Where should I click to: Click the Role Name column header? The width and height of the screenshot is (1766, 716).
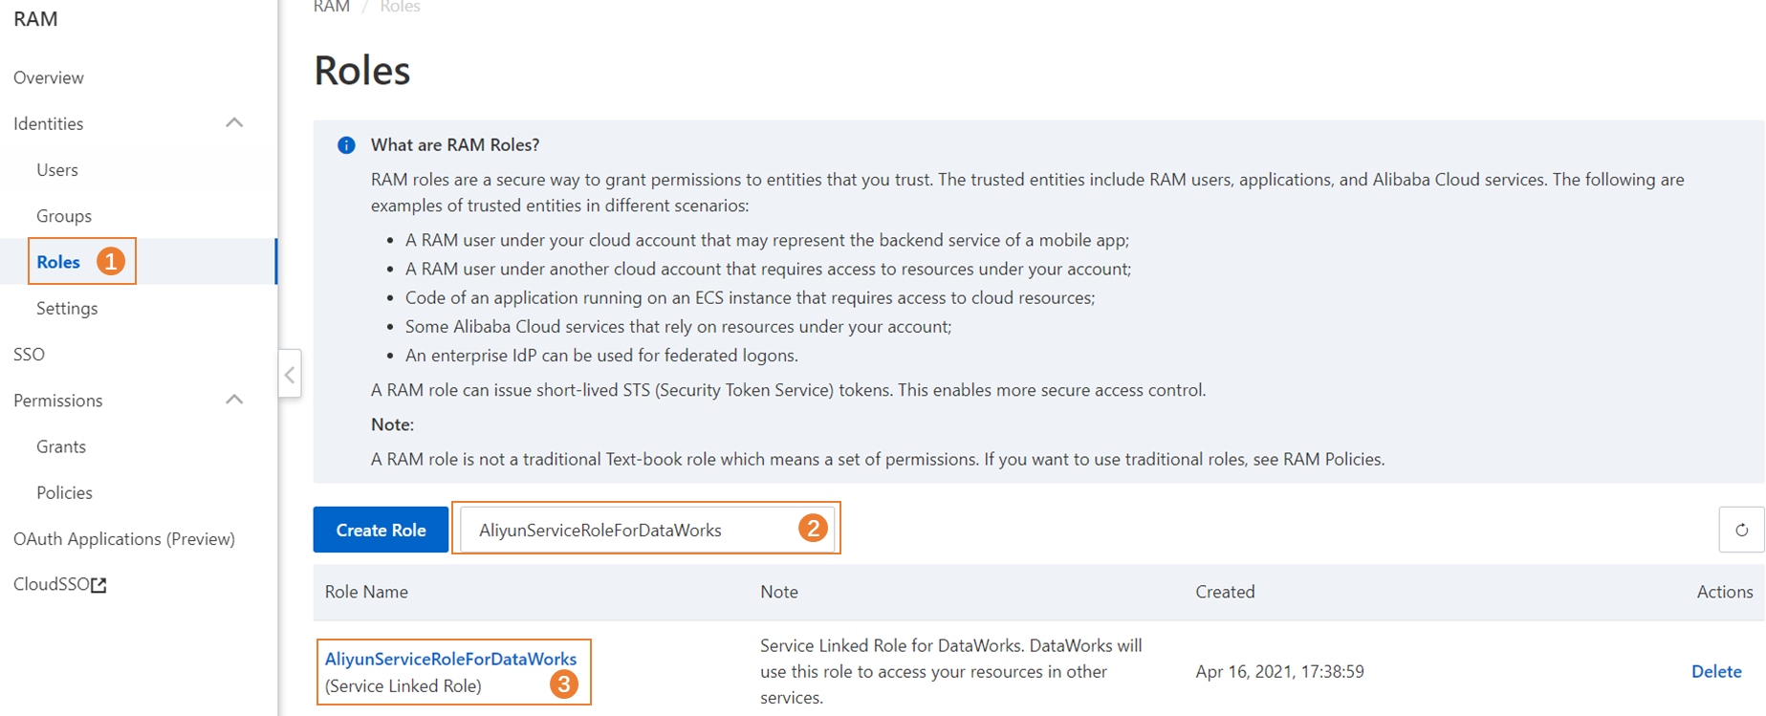366,592
